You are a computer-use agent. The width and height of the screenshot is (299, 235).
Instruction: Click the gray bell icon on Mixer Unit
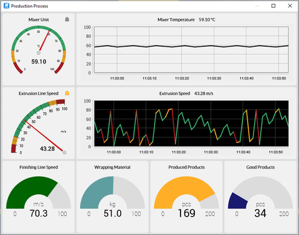click(x=67, y=19)
